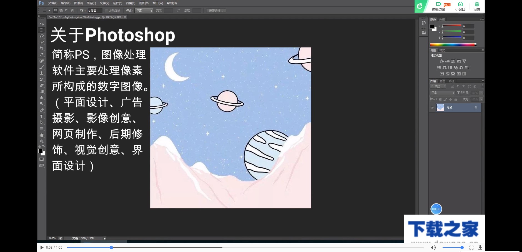The width and height of the screenshot is (522, 252).
Task: Select the Hand tool
Action: (42, 135)
